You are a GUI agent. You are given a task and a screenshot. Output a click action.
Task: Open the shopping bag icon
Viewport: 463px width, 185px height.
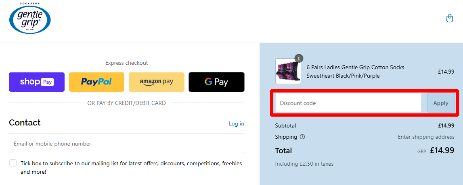click(x=449, y=18)
